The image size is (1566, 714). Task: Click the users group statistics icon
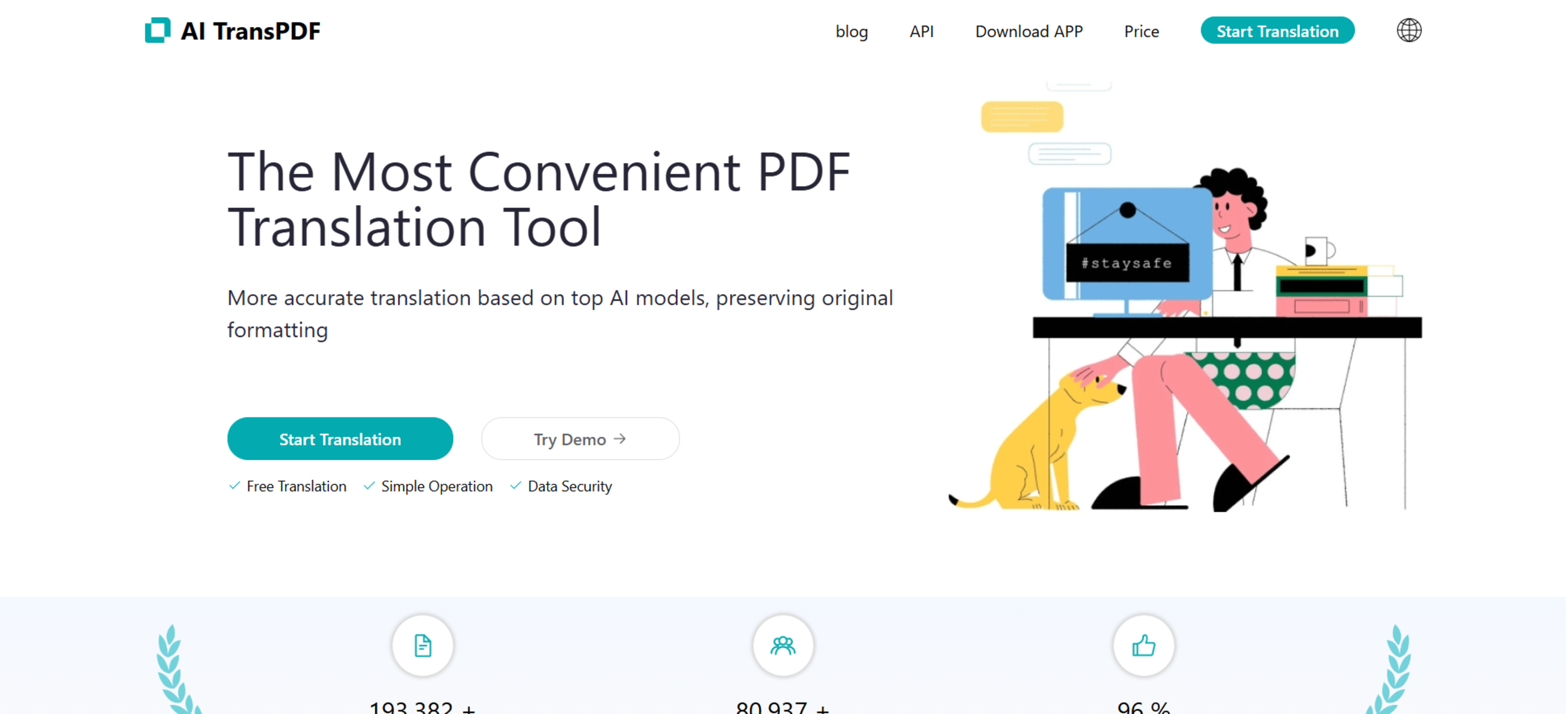(x=783, y=645)
